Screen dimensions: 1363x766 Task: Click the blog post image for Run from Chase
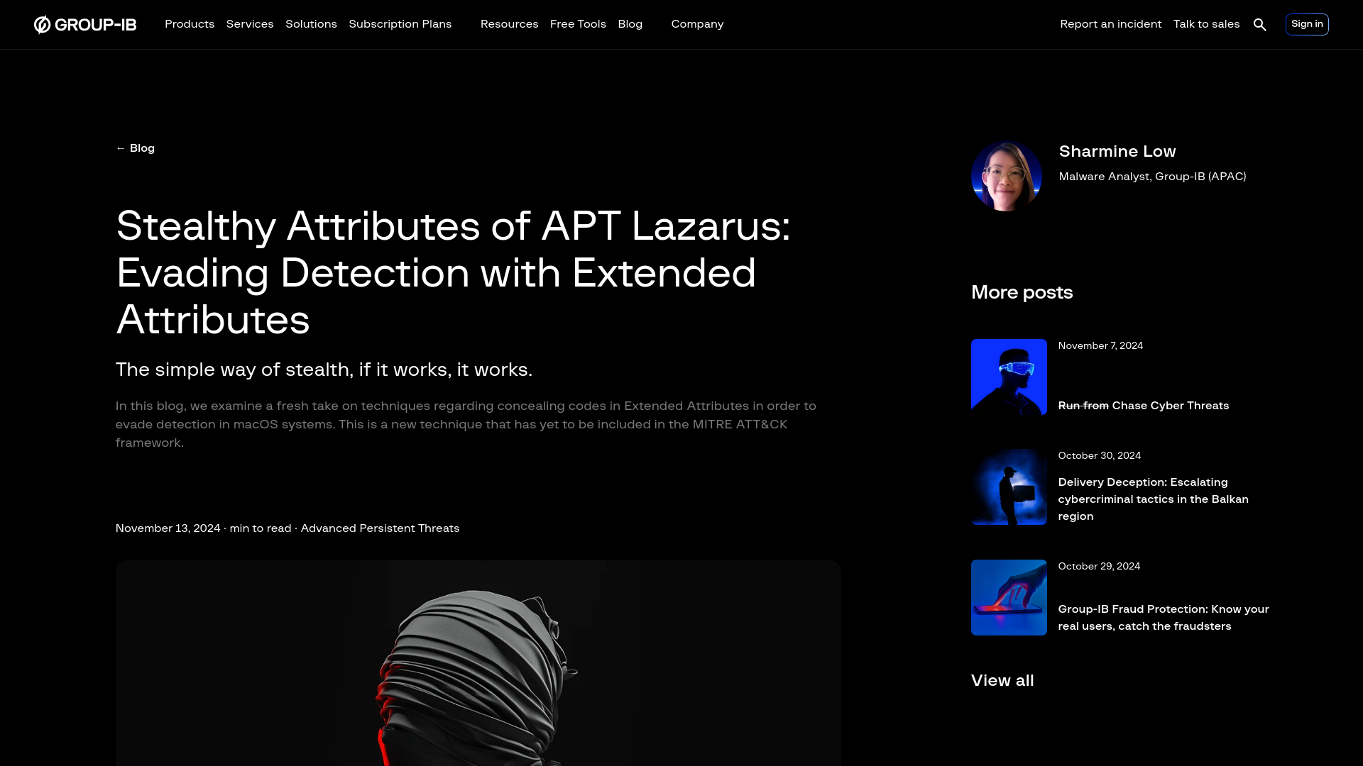[x=1008, y=375]
